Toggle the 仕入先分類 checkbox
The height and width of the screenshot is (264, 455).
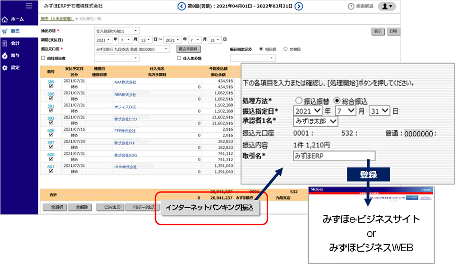(179, 58)
